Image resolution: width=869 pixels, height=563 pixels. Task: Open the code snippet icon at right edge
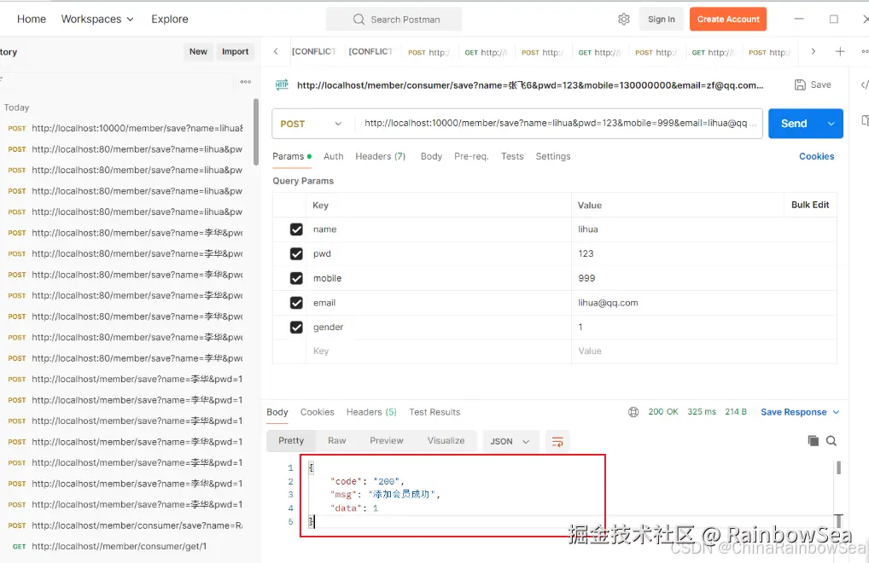(865, 84)
